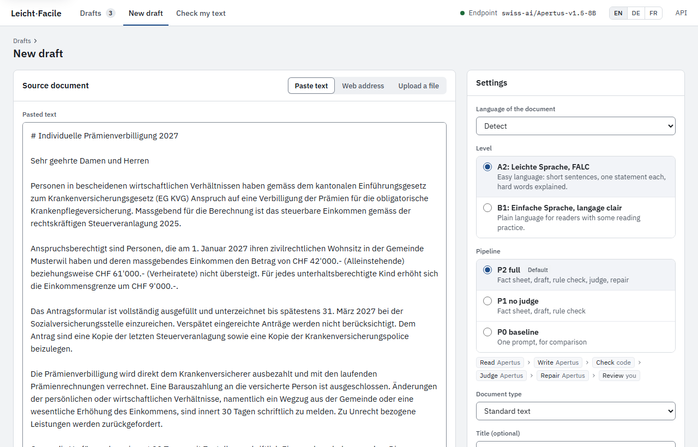Open the Language of the document dropdown
The image size is (698, 447).
point(576,126)
